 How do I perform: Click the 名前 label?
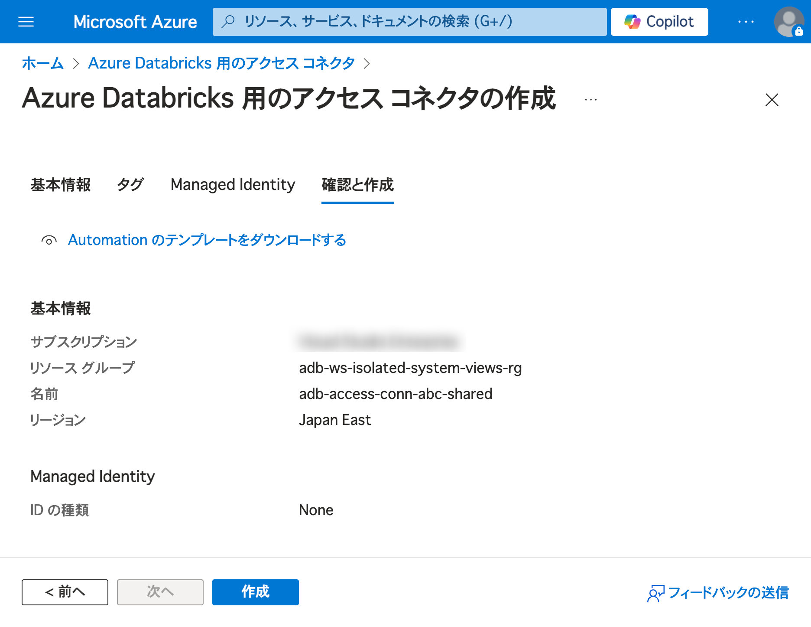click(x=44, y=394)
